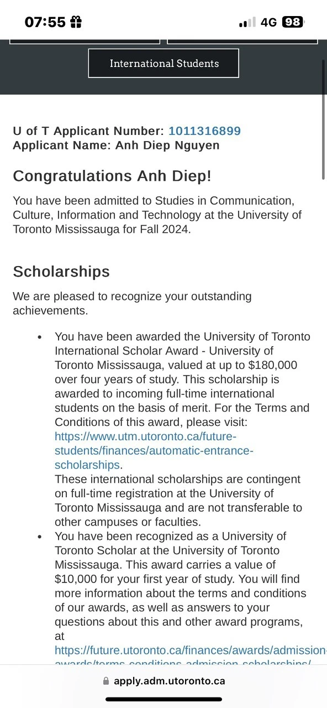Open the automatic-entrance-scholarships URL link

pyautogui.click(x=154, y=450)
